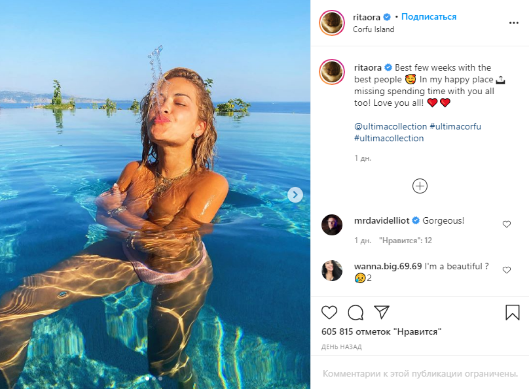The width and height of the screenshot is (529, 389).
Task: Open the mrdavidelliot username link
Action: click(381, 221)
